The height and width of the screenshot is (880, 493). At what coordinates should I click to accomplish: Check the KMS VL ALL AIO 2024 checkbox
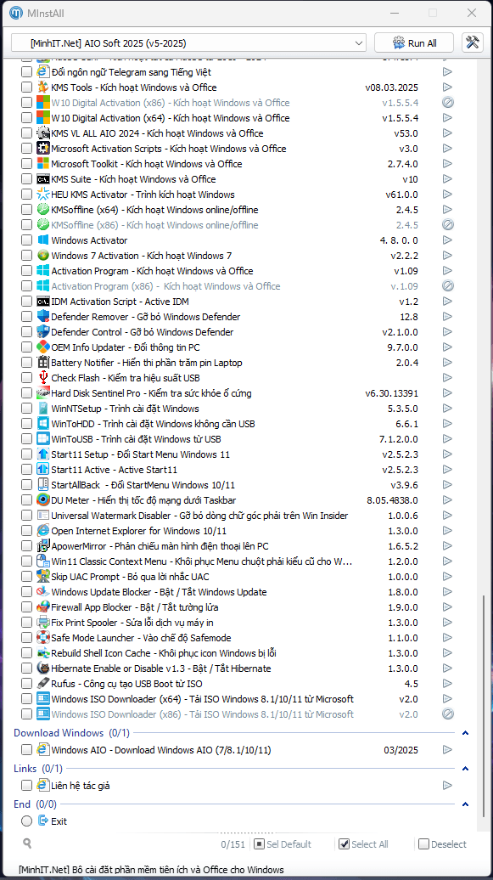pyautogui.click(x=26, y=133)
